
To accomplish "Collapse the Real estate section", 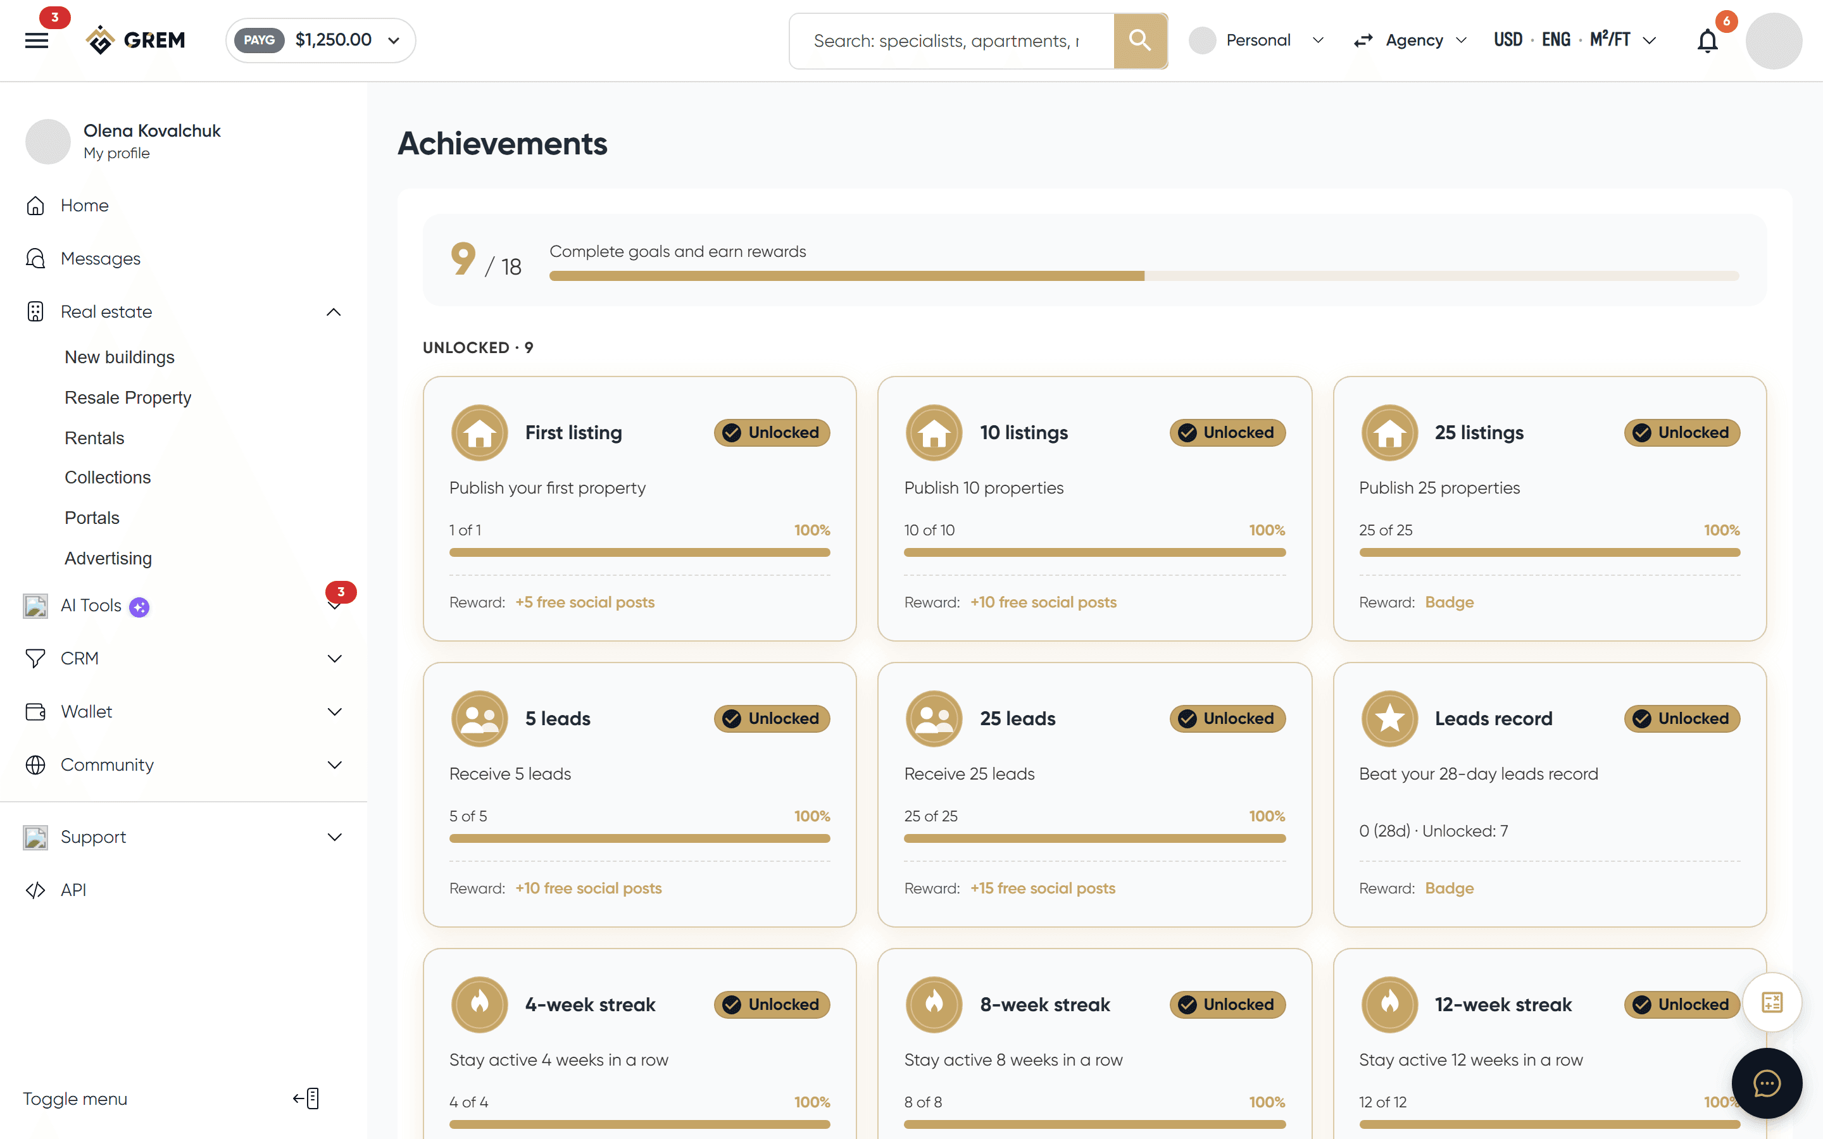I will coord(334,312).
